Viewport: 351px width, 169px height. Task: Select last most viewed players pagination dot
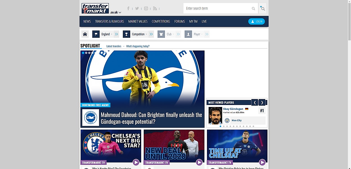[x=253, y=126]
